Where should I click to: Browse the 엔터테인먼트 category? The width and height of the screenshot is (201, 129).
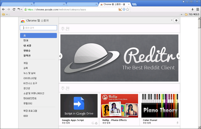(x=30, y=98)
